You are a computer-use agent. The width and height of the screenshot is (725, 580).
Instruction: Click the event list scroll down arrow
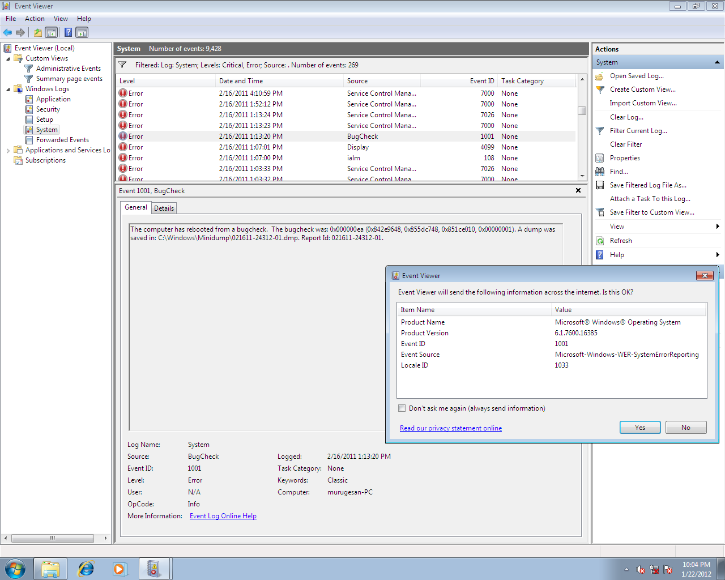point(582,176)
